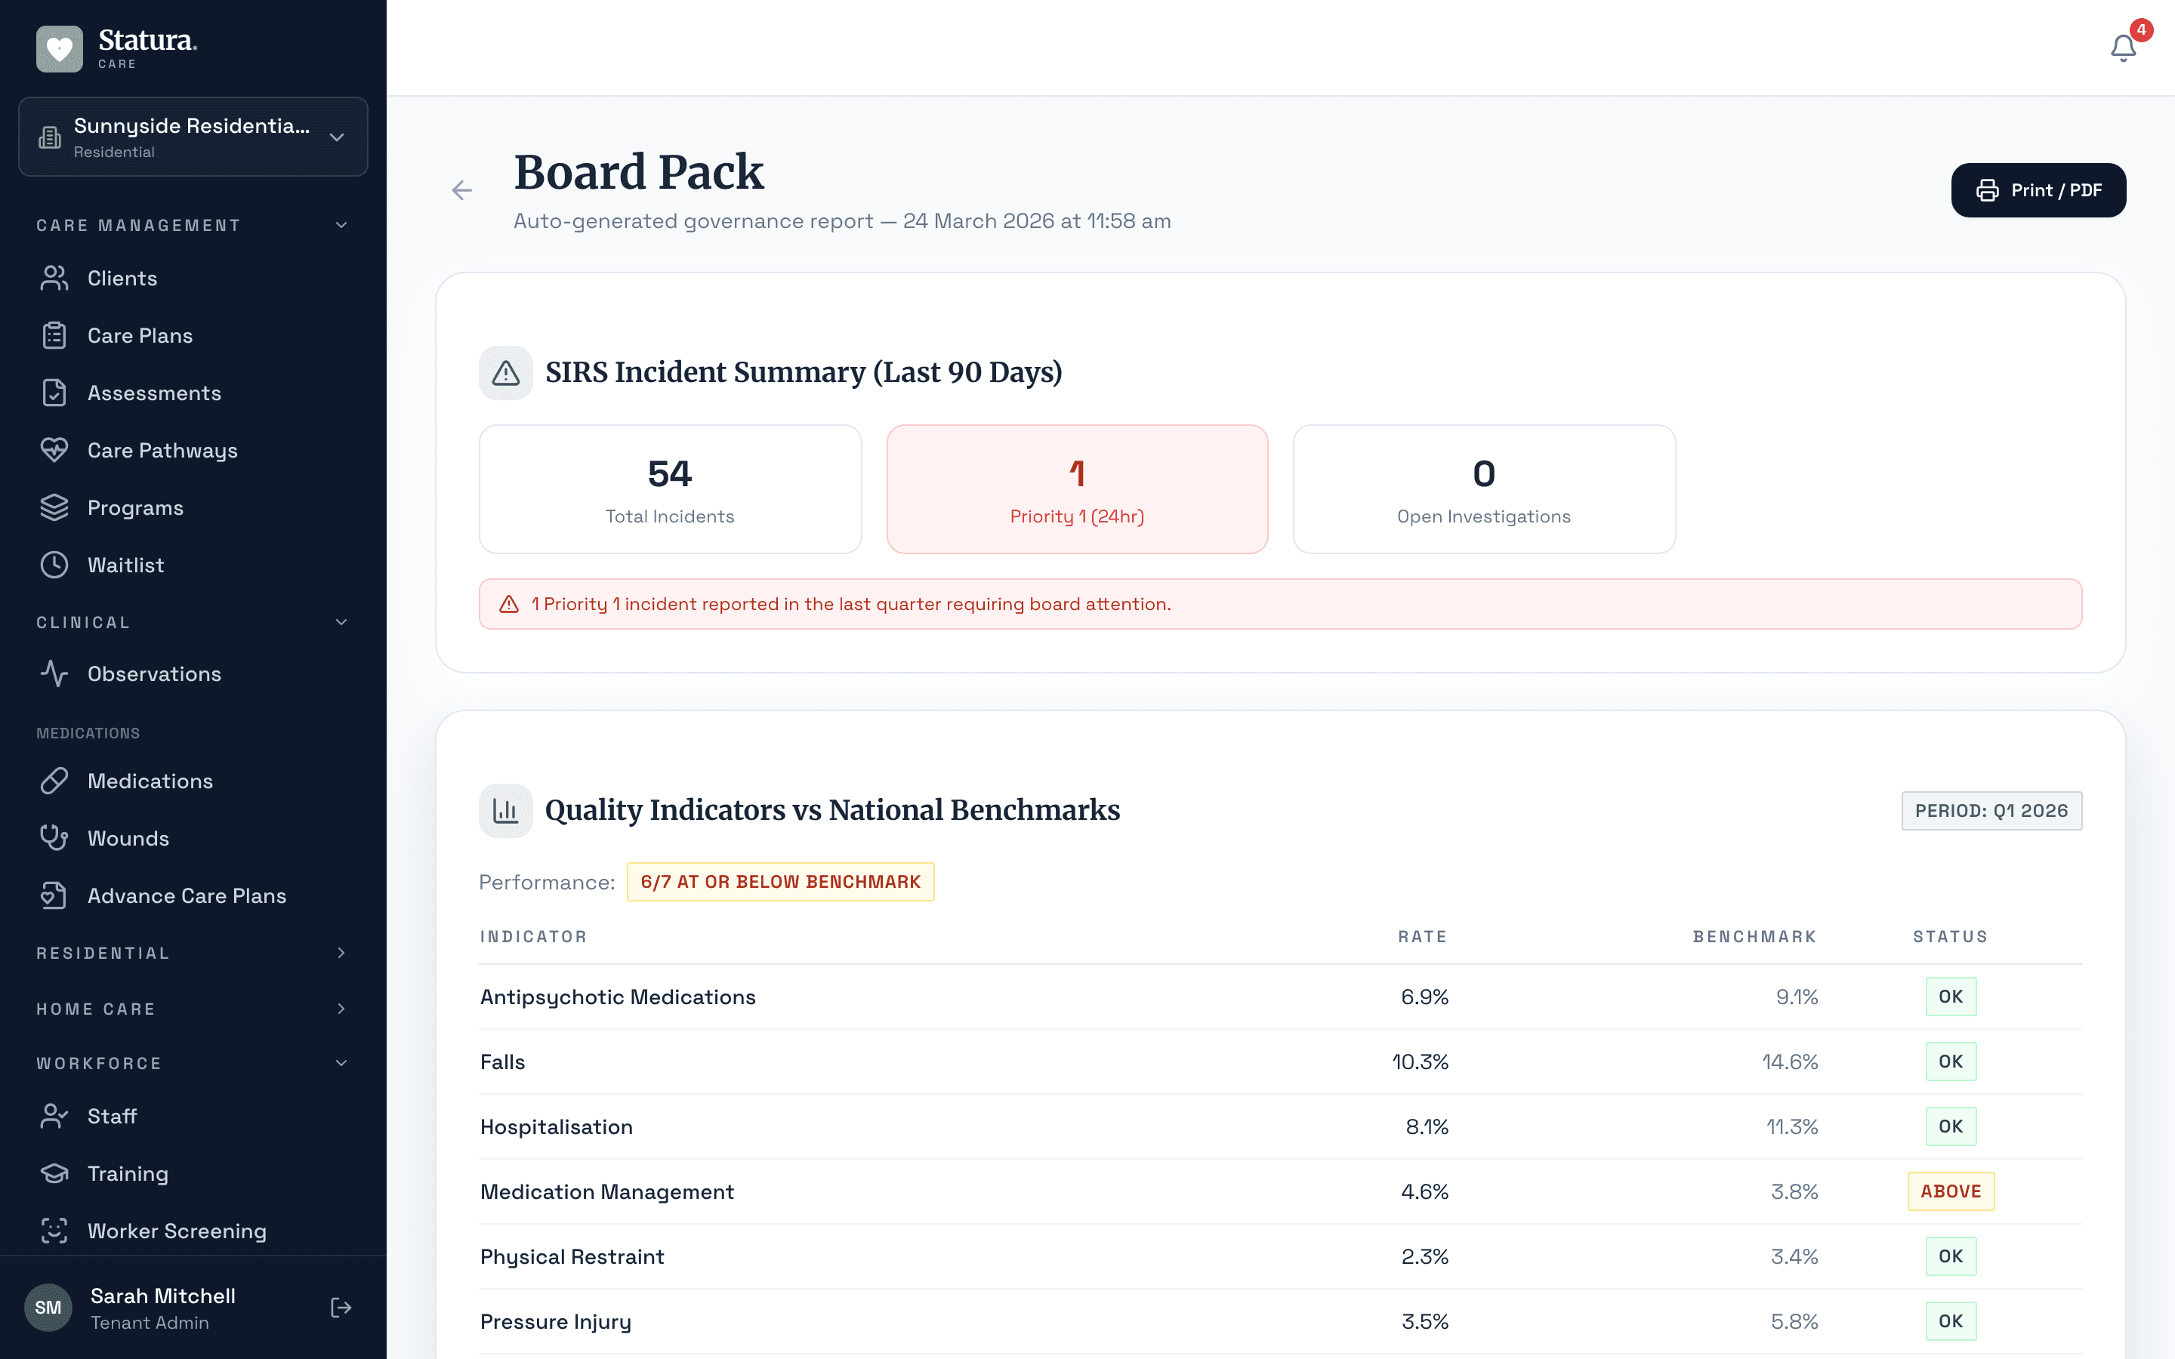Open the notification bell with badge 4
The width and height of the screenshot is (2175, 1359).
coord(2122,48)
